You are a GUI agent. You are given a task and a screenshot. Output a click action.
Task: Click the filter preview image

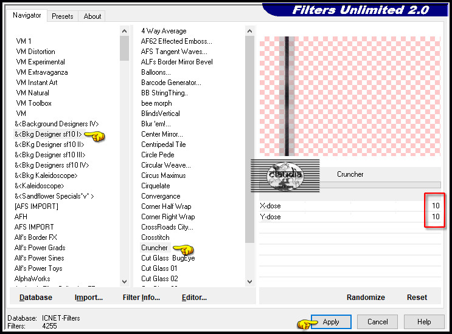[x=350, y=96]
